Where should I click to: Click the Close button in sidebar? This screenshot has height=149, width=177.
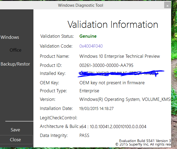click(x=16, y=140)
